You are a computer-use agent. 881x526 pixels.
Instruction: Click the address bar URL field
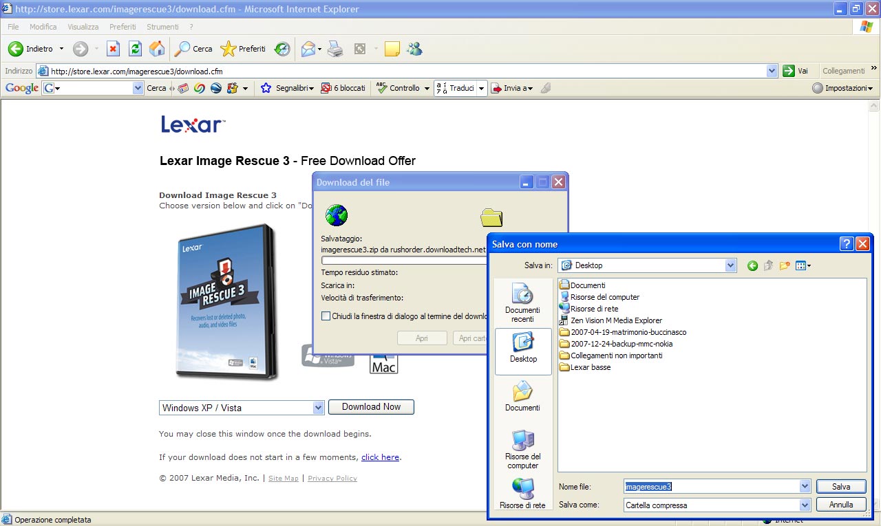[406, 71]
